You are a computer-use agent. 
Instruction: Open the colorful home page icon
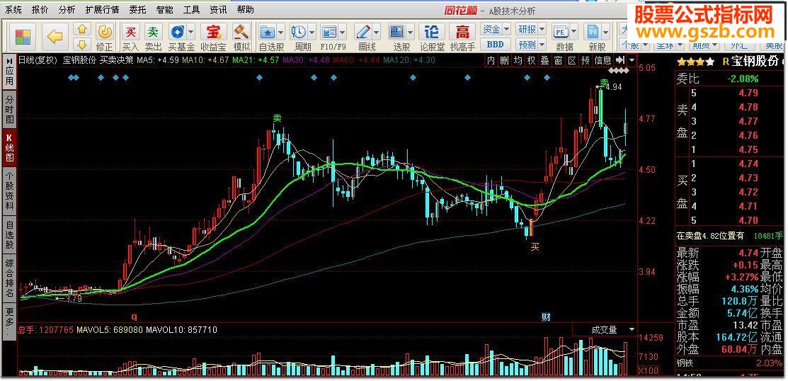[x=23, y=37]
